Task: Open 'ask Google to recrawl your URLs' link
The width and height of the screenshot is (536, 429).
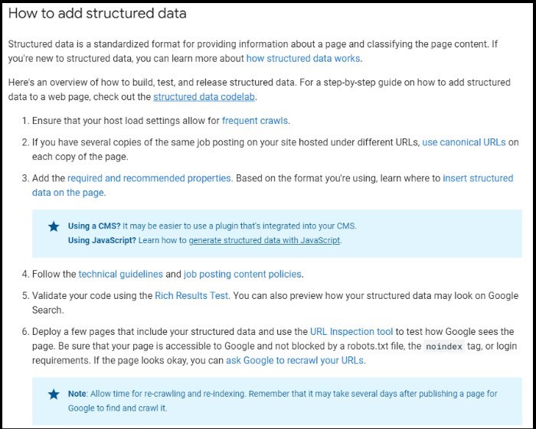Action: point(294,360)
